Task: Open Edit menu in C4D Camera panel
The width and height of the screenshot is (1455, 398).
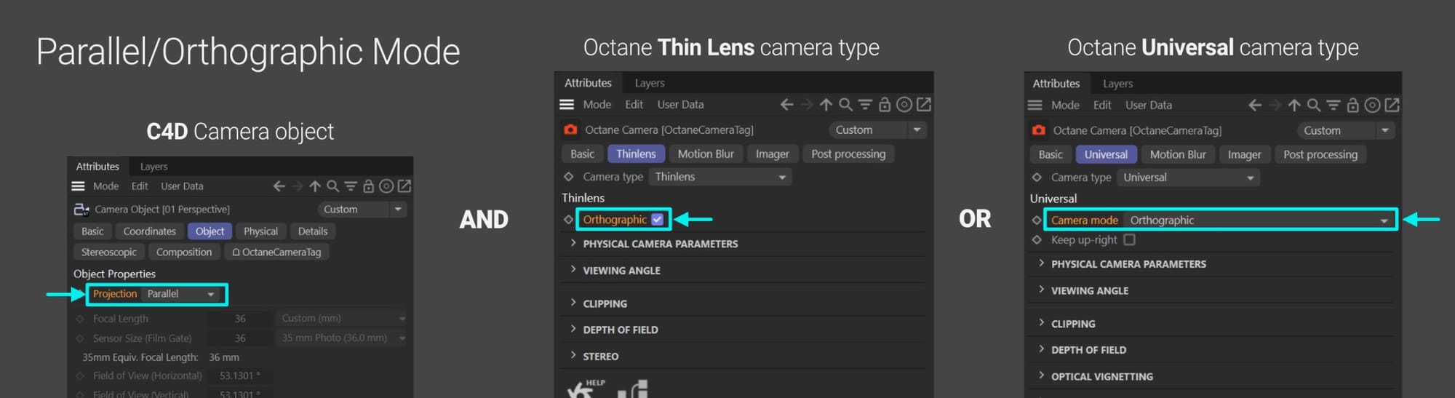Action: (140, 186)
